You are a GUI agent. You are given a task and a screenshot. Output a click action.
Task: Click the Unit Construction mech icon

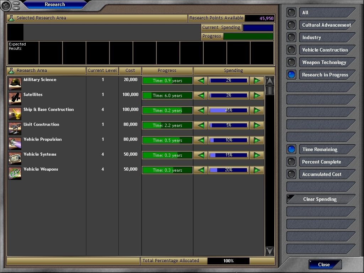15,128
